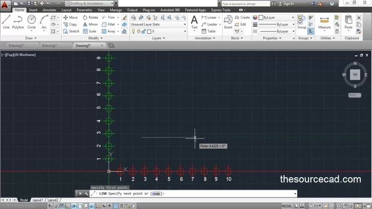Expand the Annotation panel
The height and width of the screenshot is (209, 372).
point(205,38)
